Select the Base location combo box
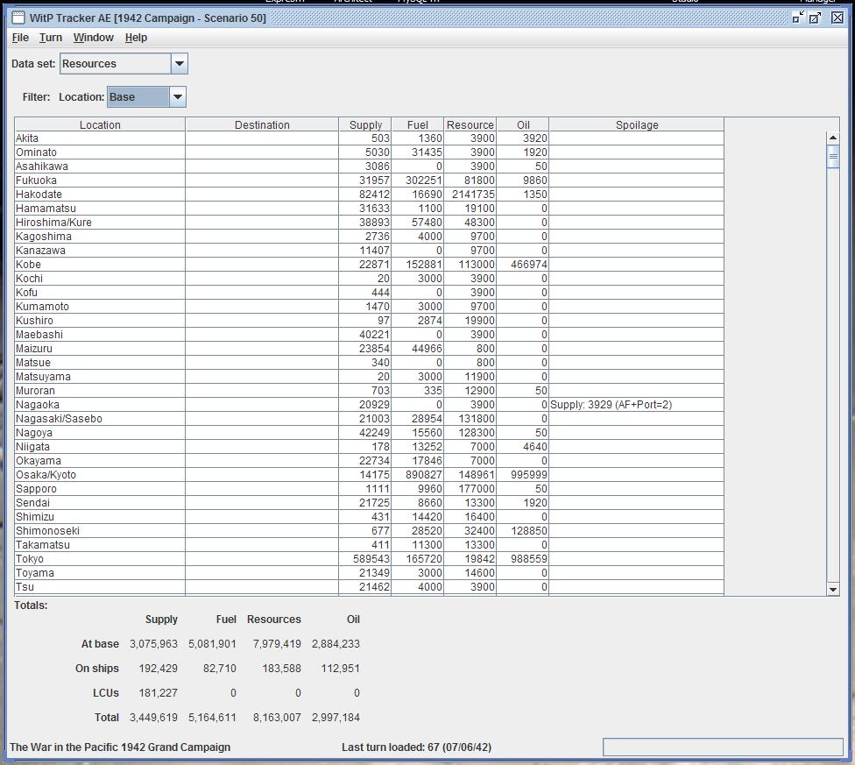The width and height of the screenshot is (855, 765). 146,97
